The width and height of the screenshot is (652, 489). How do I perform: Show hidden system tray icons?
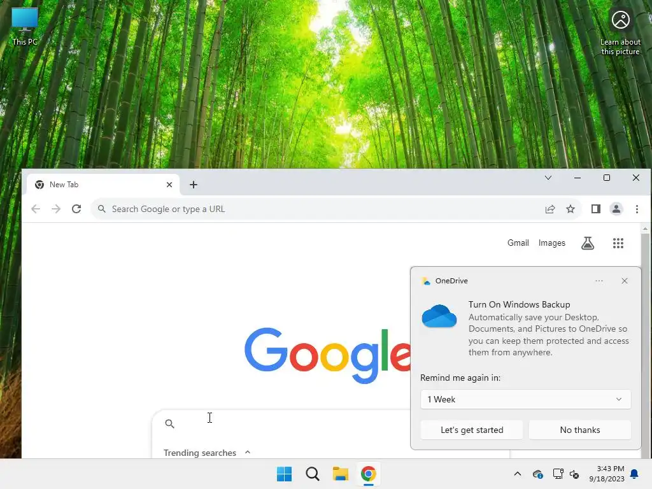tap(517, 474)
